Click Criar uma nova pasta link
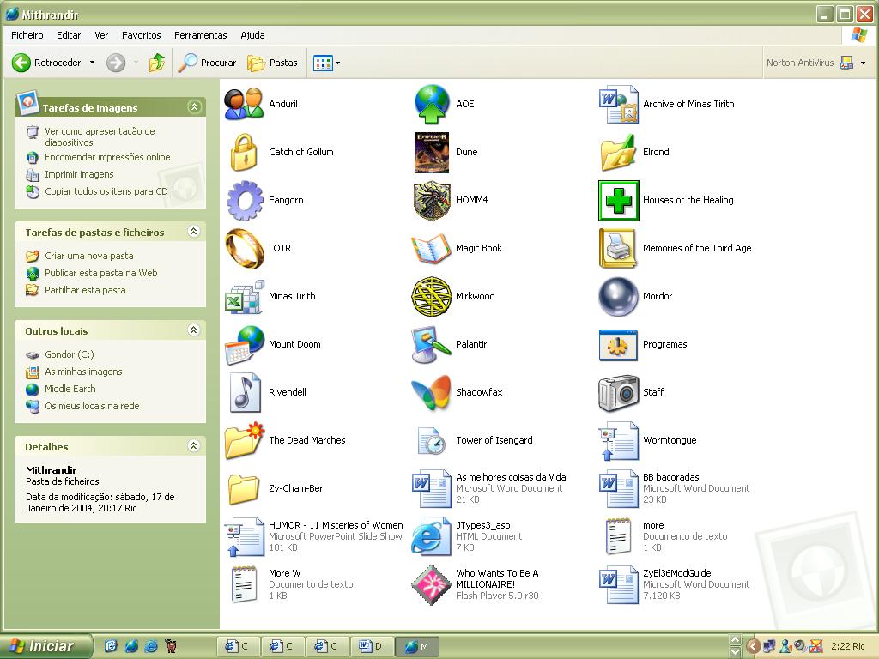Viewport: 879px width, 659px height. (x=89, y=256)
